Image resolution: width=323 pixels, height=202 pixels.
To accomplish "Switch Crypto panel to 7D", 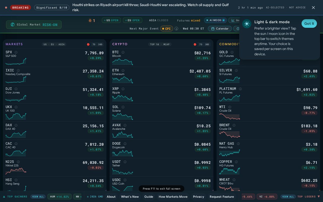I will coord(201,44).
